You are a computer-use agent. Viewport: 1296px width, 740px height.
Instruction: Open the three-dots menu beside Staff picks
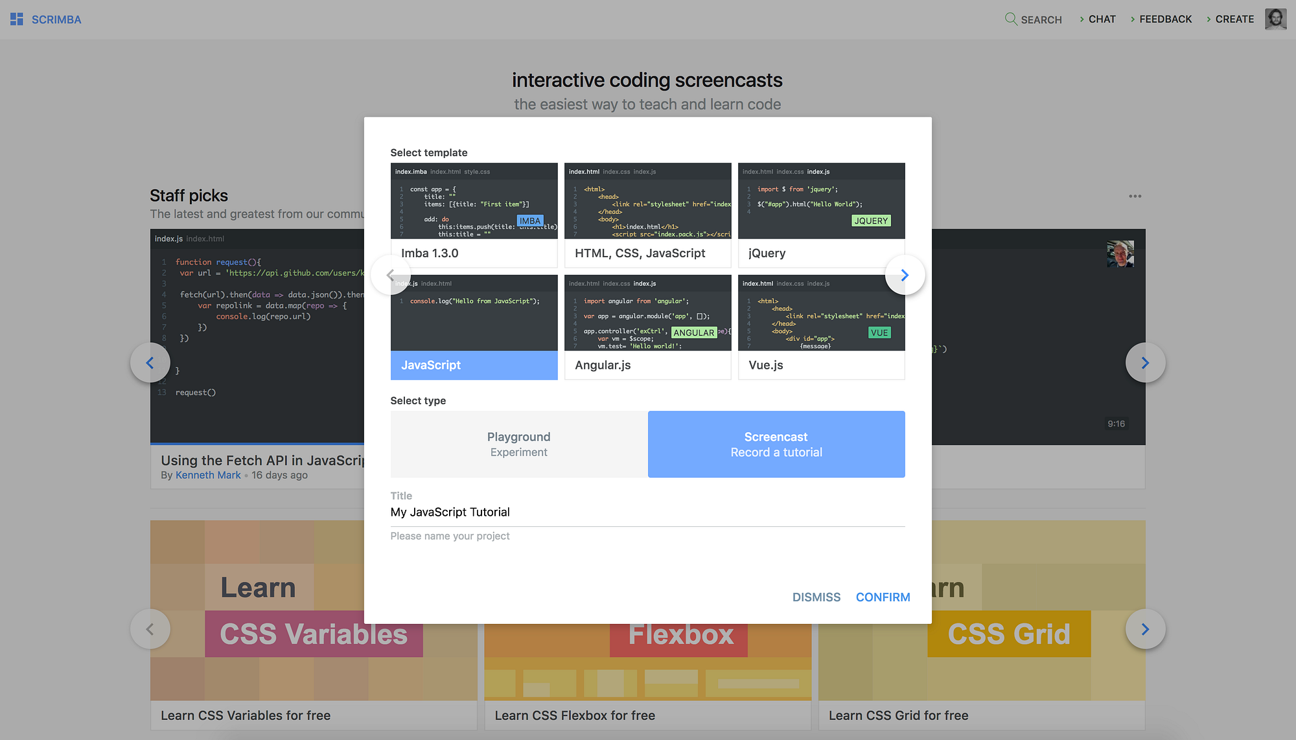tap(1135, 196)
